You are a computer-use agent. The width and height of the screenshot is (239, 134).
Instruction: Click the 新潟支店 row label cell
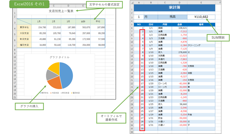(24, 39)
